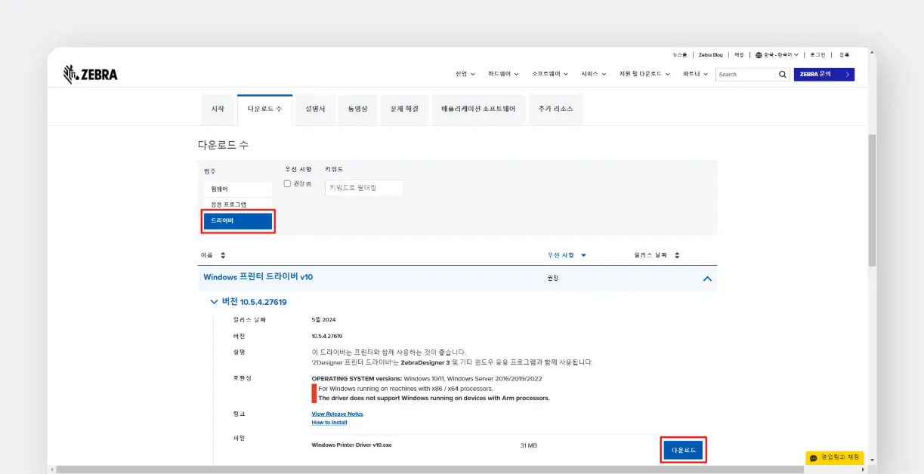924x474 pixels.
Task: Click the globe language icon
Action: [759, 54]
